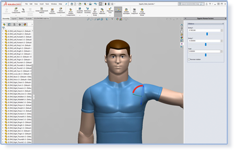Open the Assembly Features dropdown arrow
The height and width of the screenshot is (150, 234).
[x=80, y=15]
